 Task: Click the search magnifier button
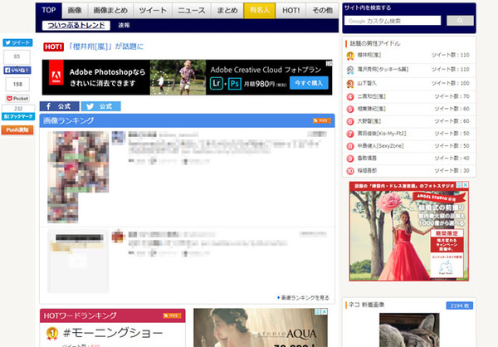tap(459, 20)
